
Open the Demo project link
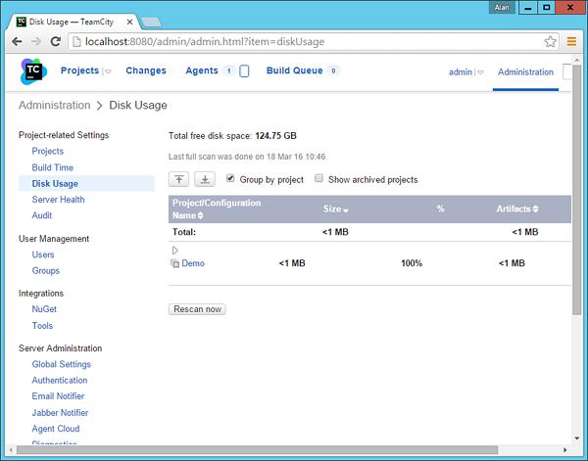[x=193, y=263]
